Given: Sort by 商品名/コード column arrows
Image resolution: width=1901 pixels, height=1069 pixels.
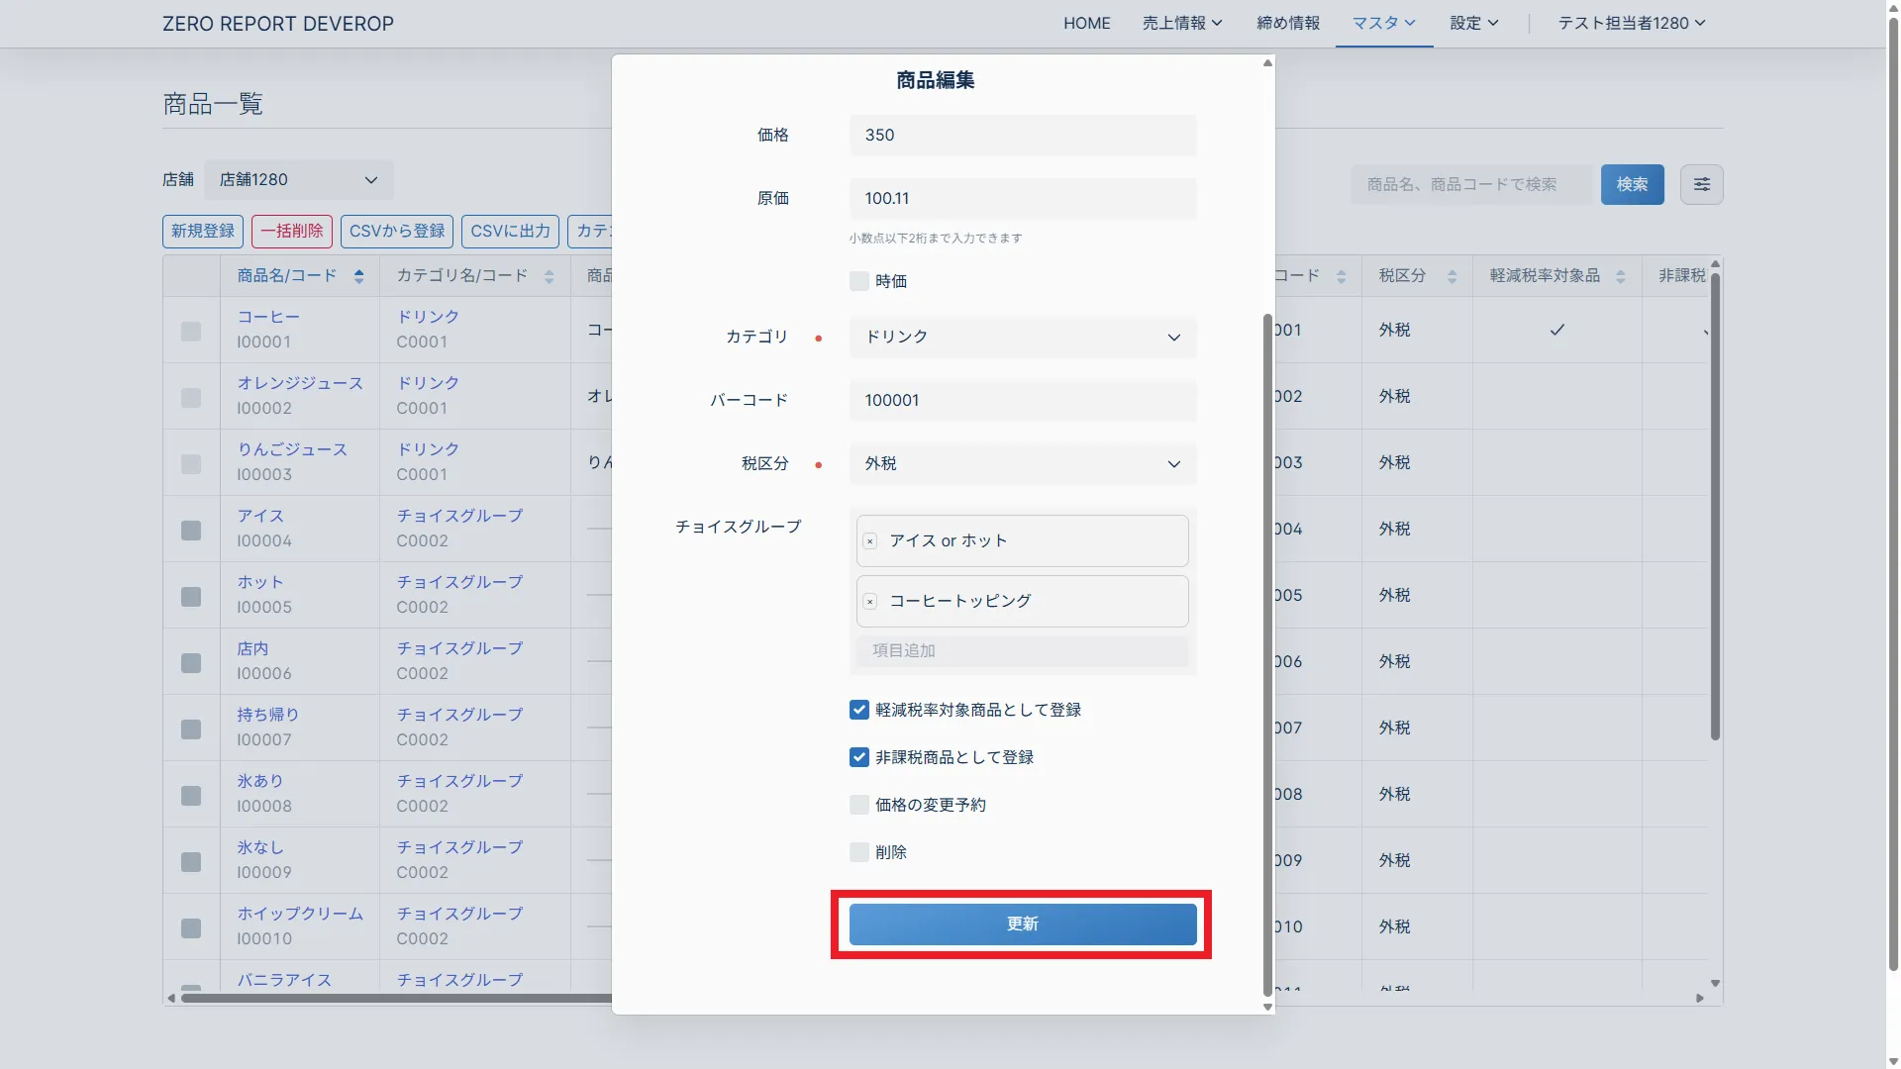Looking at the screenshot, I should pyautogui.click(x=358, y=277).
